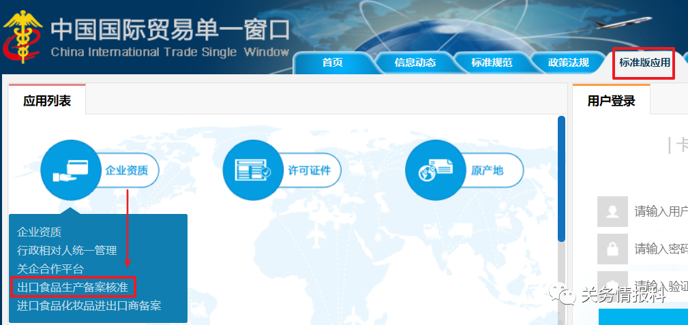Click the padlock icon beside password field

(x=612, y=248)
